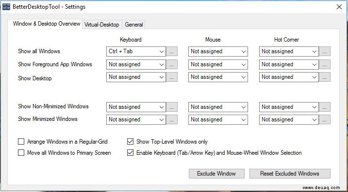Expand Show Minimized Windows keyboard dropdown

(136, 119)
